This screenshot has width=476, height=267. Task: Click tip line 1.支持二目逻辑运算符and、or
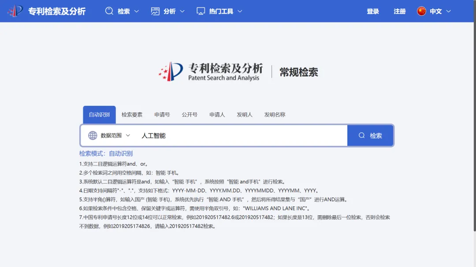(114, 164)
